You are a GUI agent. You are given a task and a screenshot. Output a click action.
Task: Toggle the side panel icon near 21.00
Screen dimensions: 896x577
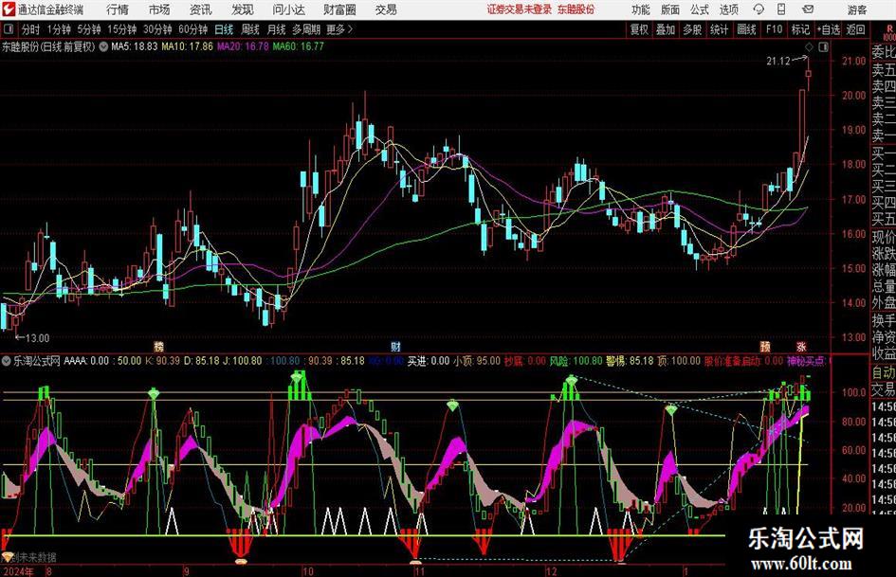[x=823, y=47]
